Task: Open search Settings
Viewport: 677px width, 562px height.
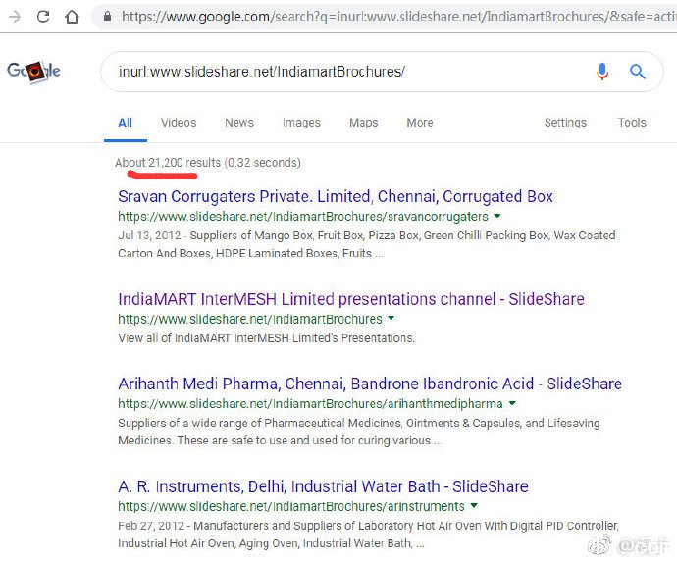Action: pos(565,123)
